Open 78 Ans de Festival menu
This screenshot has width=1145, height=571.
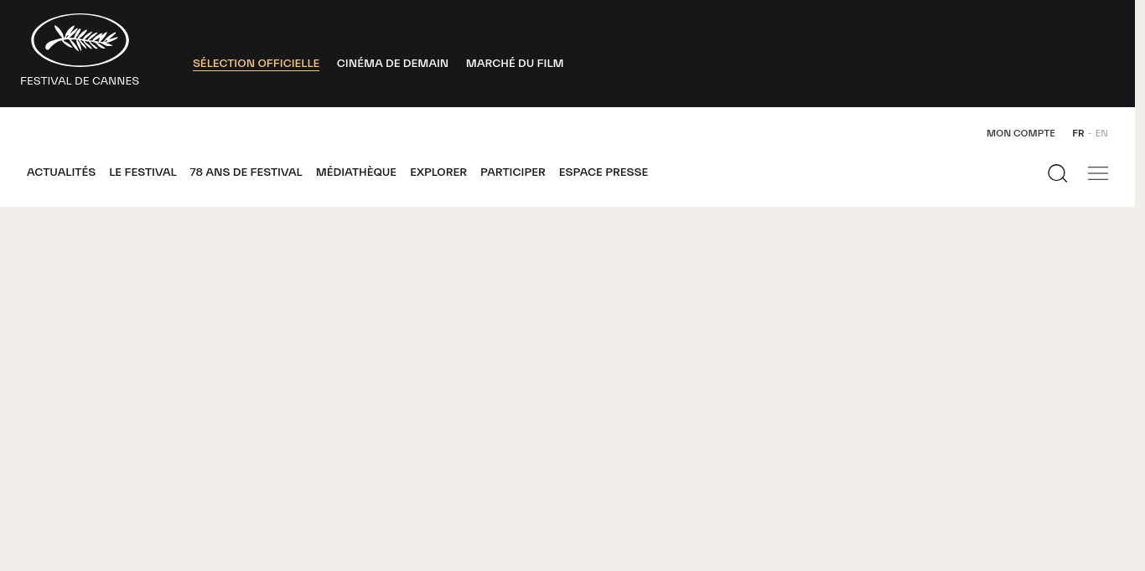(246, 172)
